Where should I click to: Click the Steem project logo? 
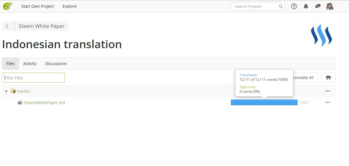[x=321, y=35]
